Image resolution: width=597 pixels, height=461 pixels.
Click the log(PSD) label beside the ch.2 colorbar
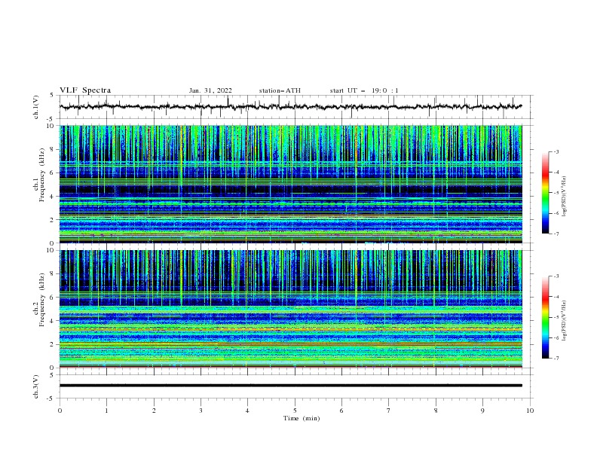pyautogui.click(x=565, y=320)
